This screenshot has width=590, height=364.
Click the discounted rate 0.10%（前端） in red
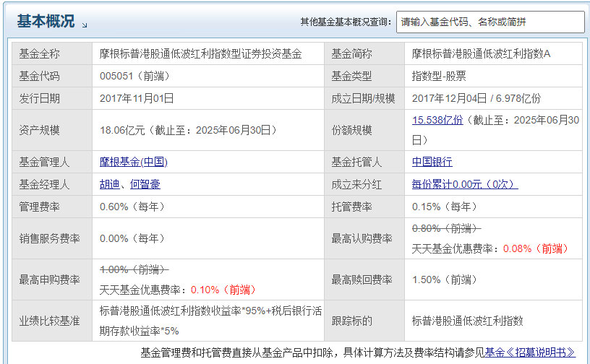pyautogui.click(x=223, y=290)
